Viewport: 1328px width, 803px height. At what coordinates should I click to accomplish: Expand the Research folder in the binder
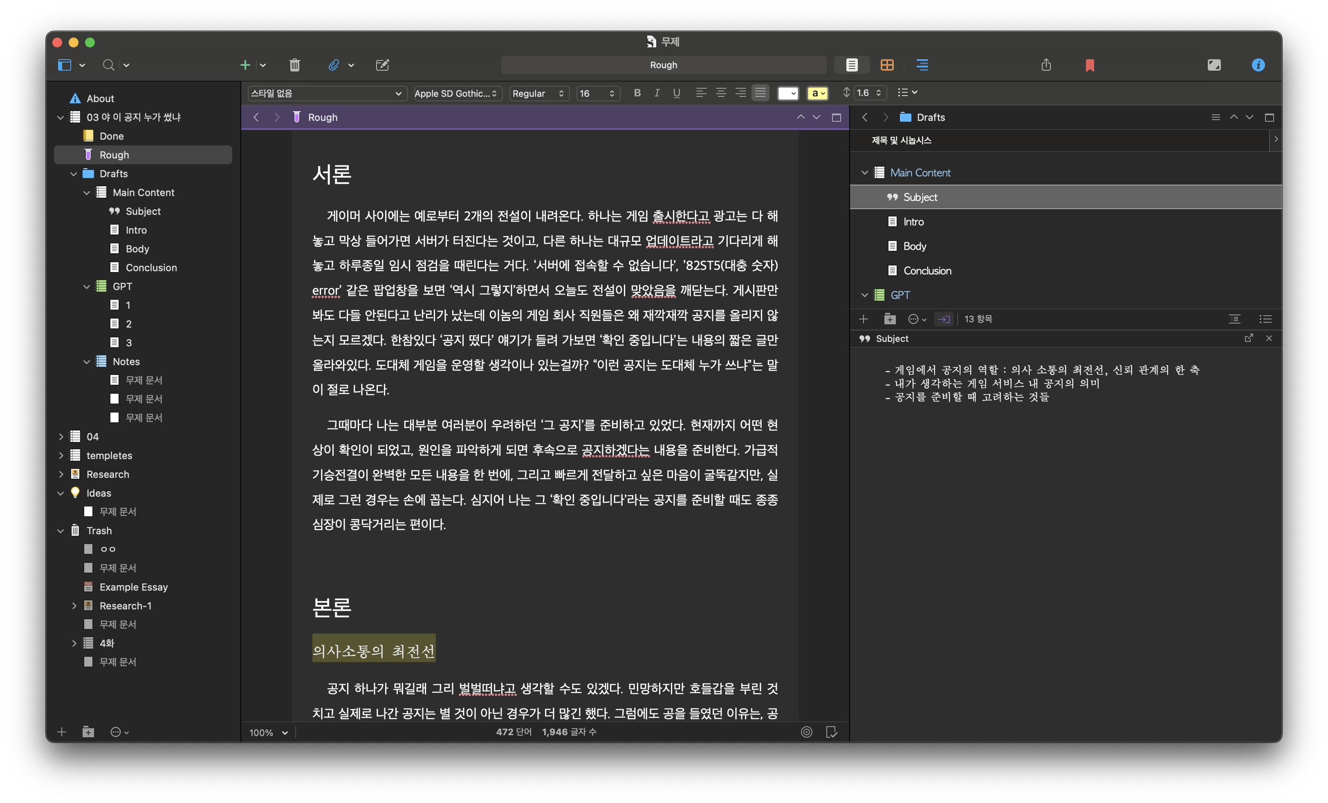tap(61, 475)
